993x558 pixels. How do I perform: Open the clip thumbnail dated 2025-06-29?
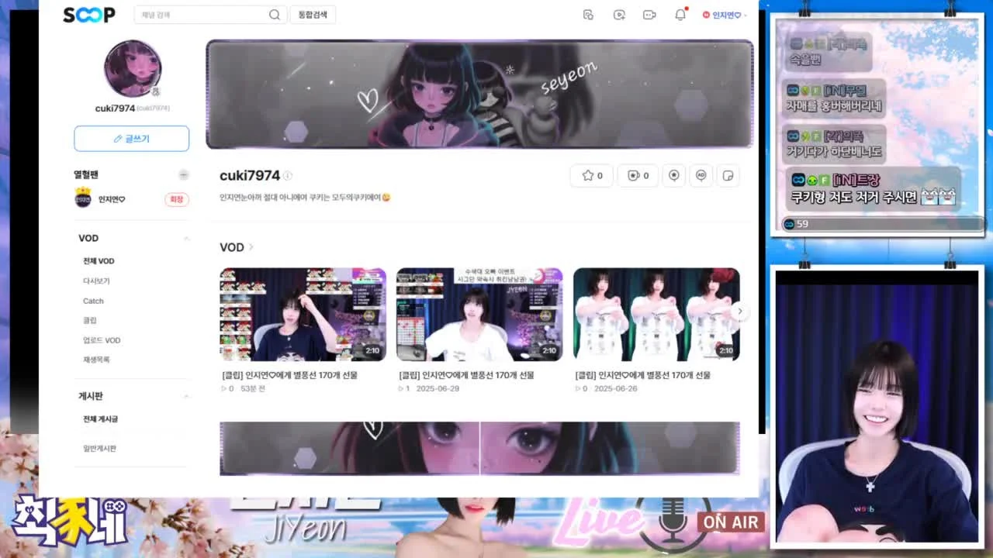point(479,315)
